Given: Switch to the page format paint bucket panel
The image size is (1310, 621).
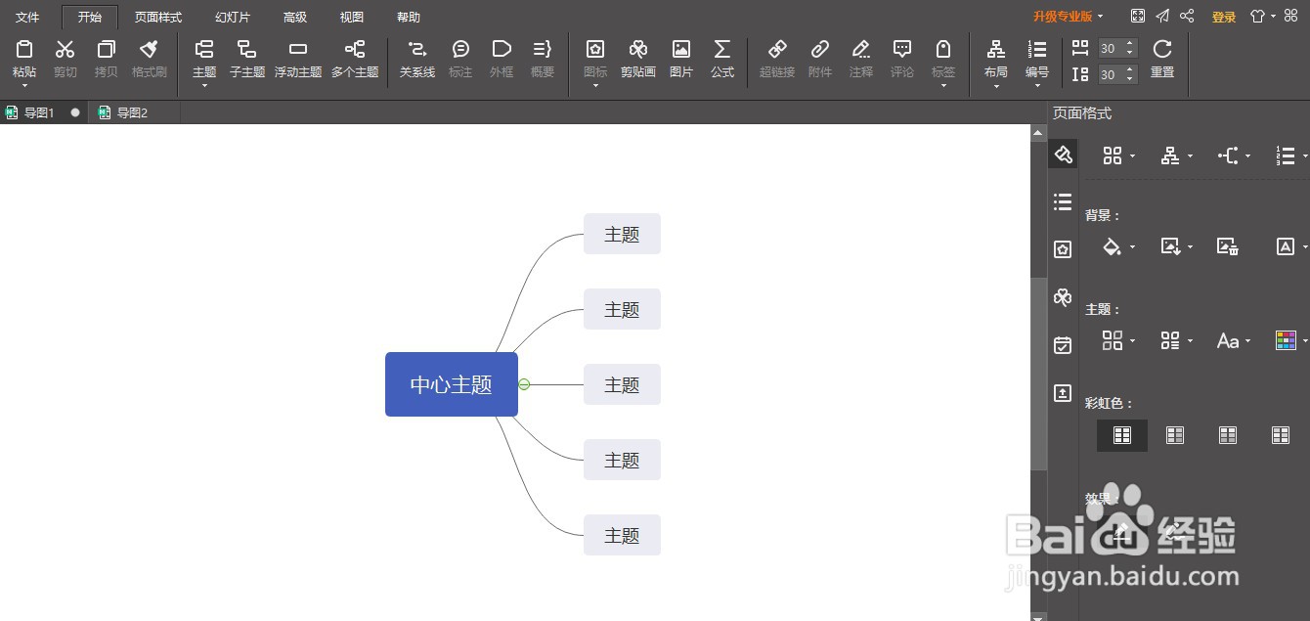Looking at the screenshot, I should click(1063, 155).
